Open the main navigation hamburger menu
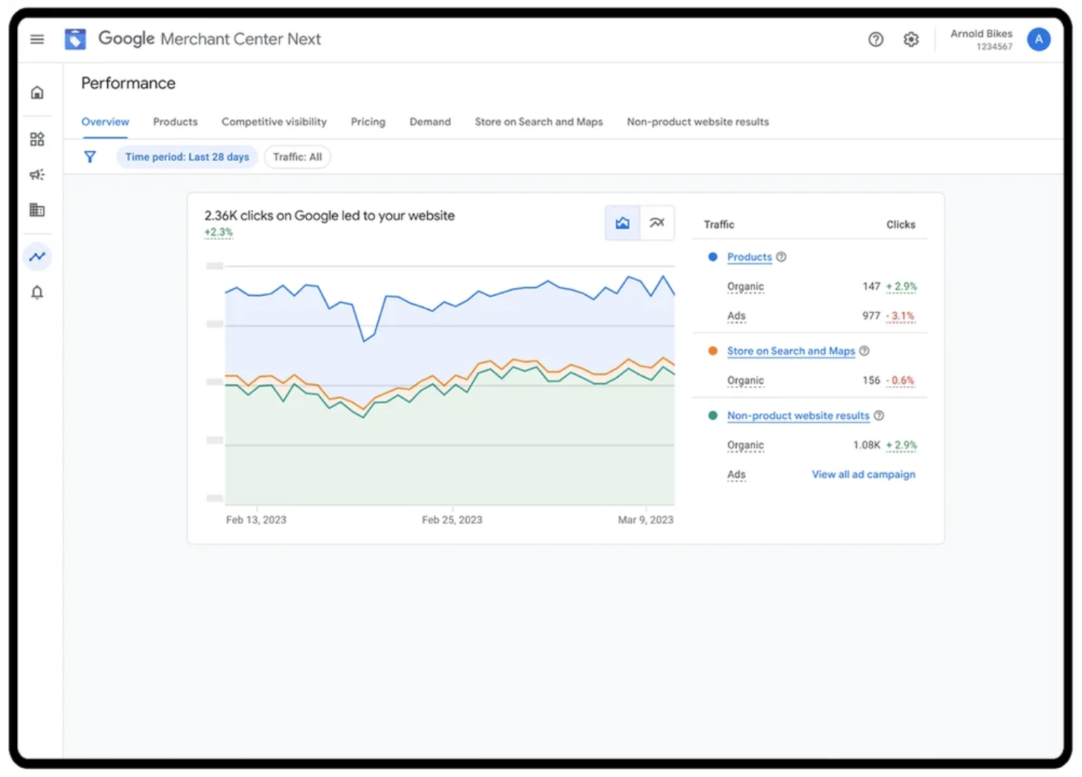This screenshot has width=1082, height=777. coord(36,39)
